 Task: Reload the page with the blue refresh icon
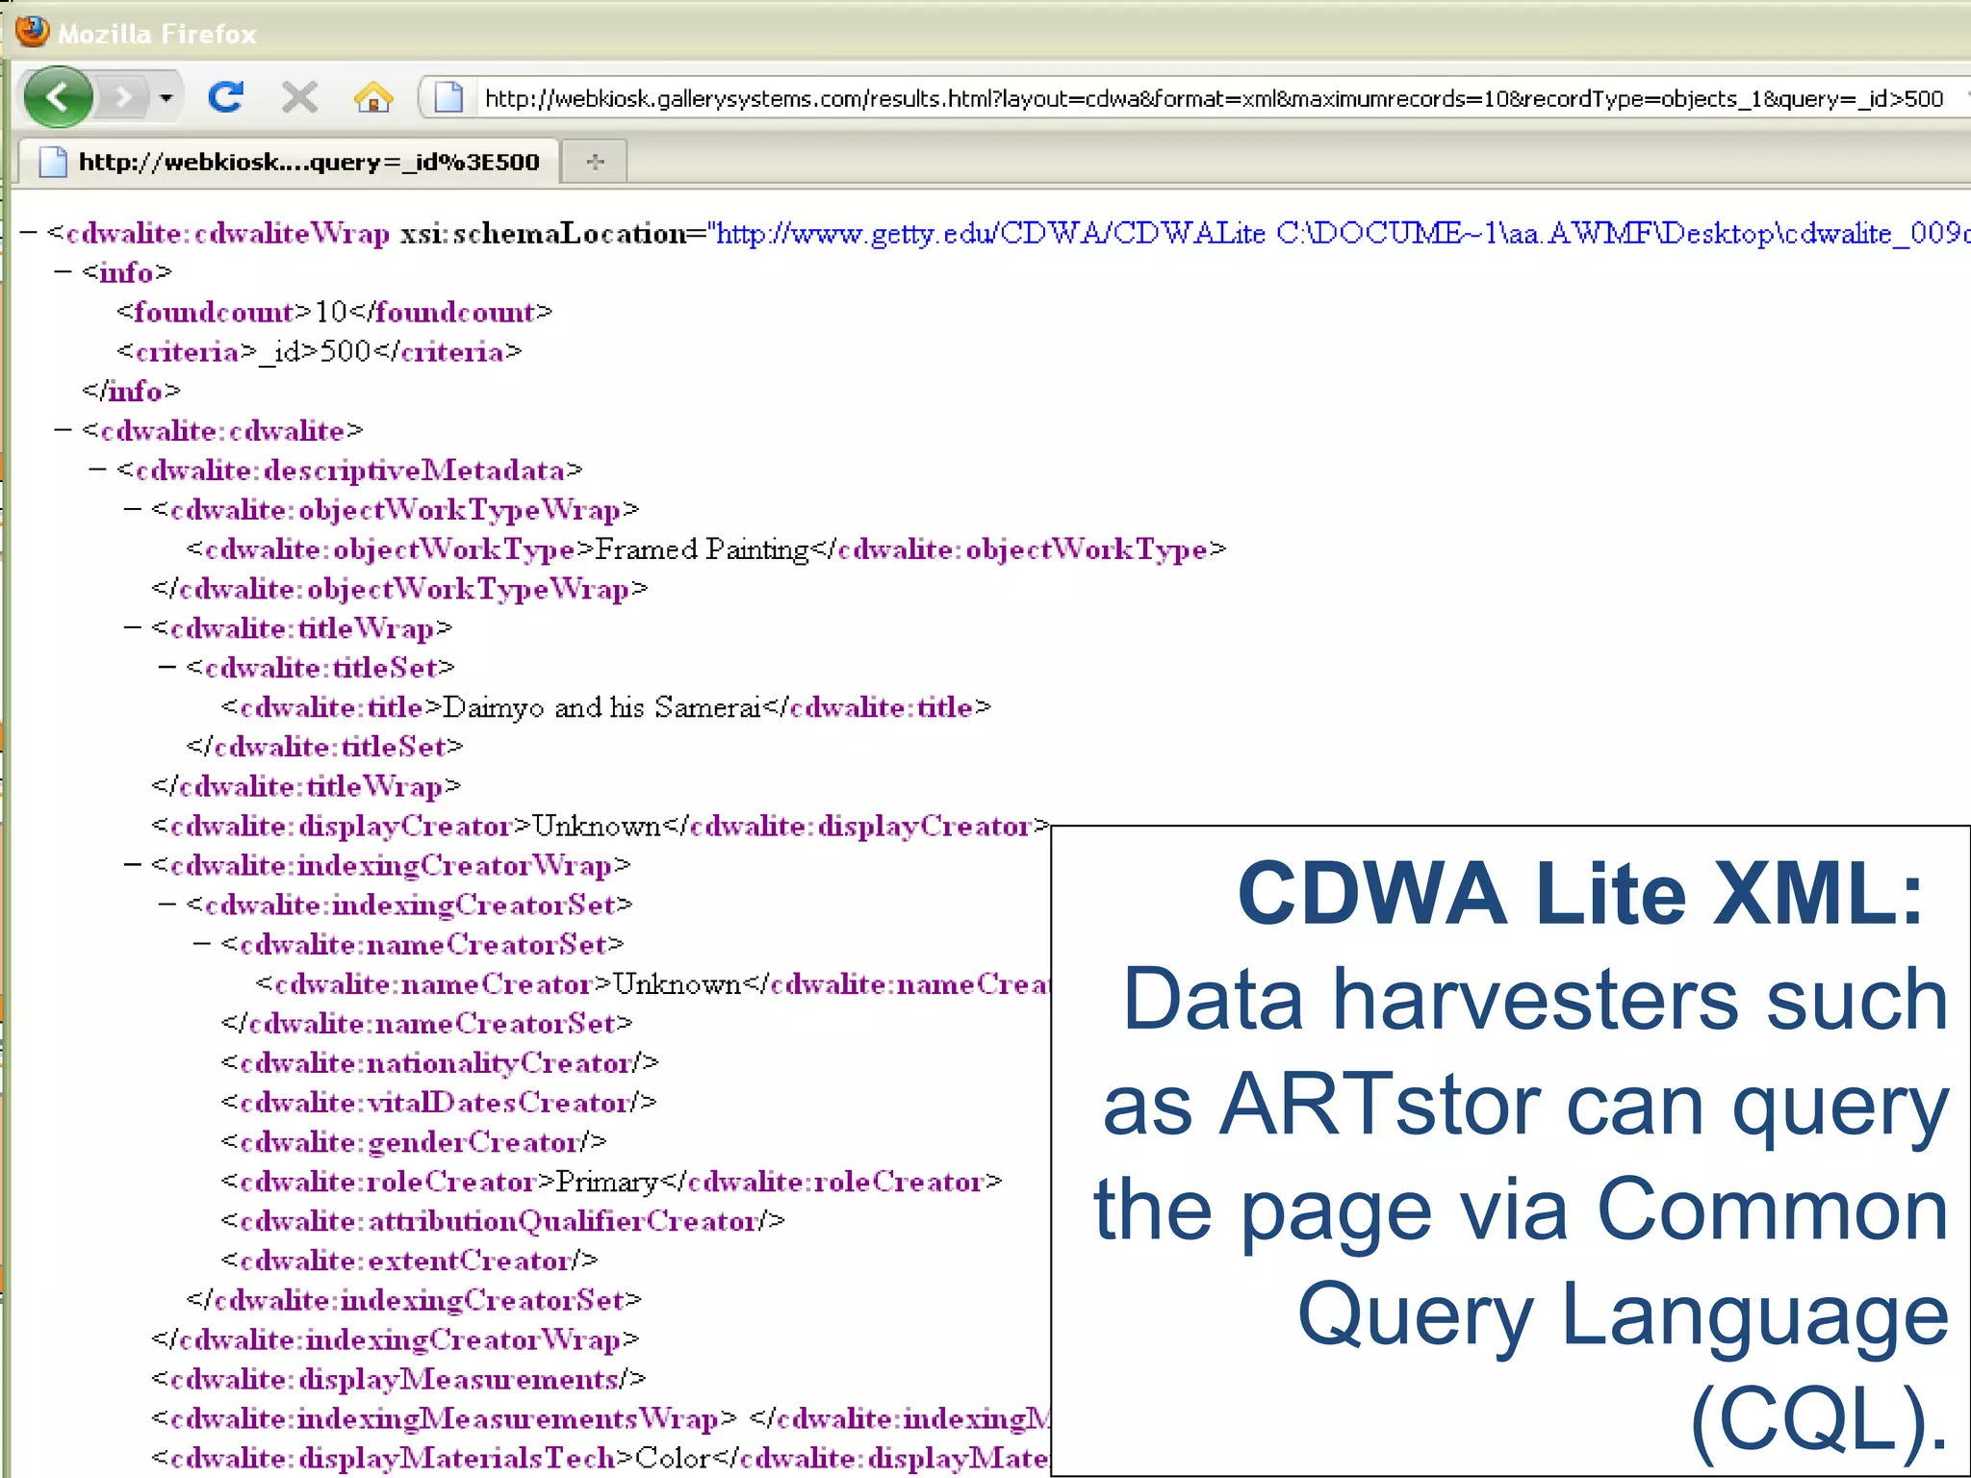click(227, 97)
